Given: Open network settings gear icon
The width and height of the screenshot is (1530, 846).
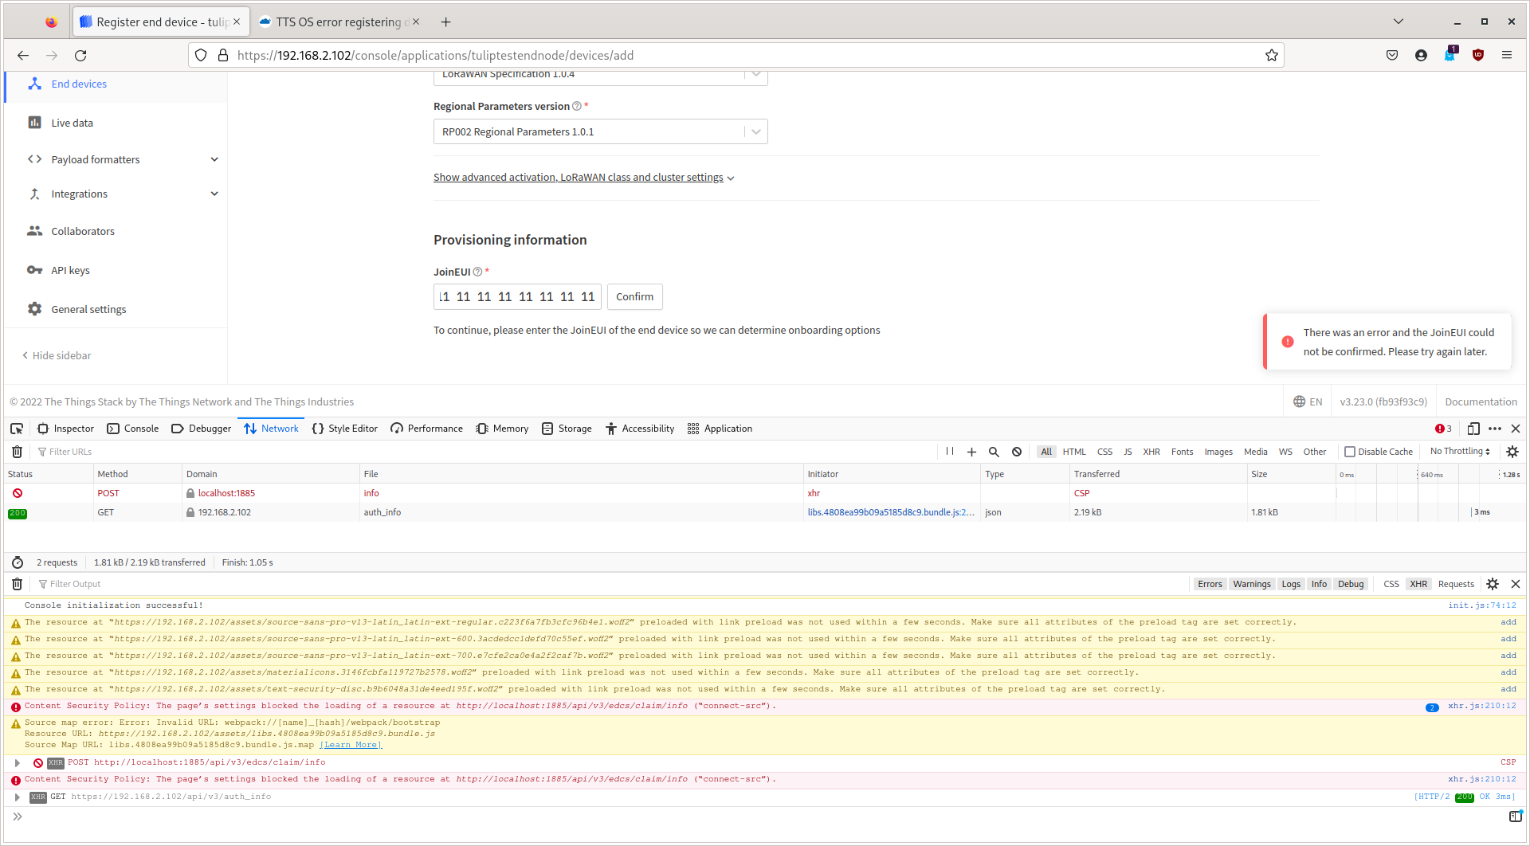Looking at the screenshot, I should point(1512,452).
